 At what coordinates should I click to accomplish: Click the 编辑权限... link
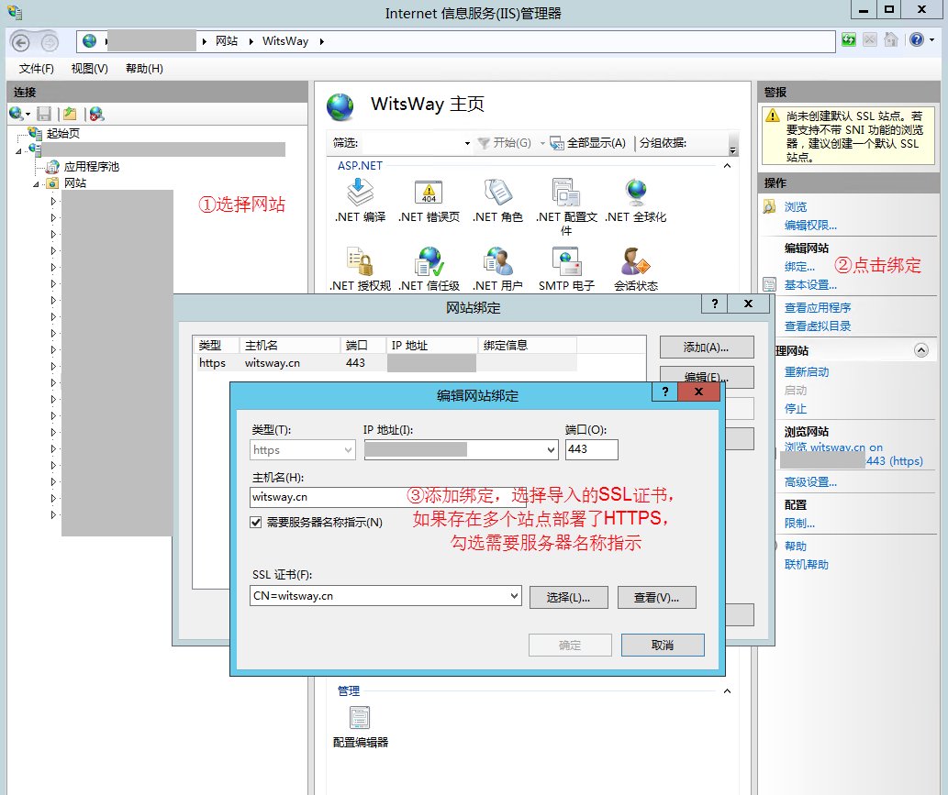coord(810,226)
